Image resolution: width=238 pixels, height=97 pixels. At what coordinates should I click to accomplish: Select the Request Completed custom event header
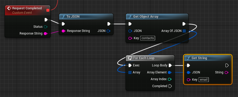tap(28, 10)
